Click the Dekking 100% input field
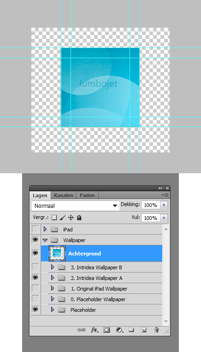Viewport: 201px width, 352px height. [x=151, y=205]
